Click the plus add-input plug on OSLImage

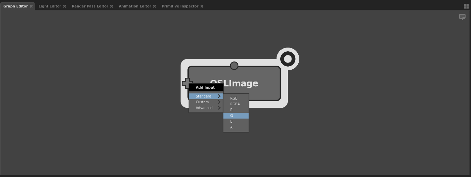187,83
